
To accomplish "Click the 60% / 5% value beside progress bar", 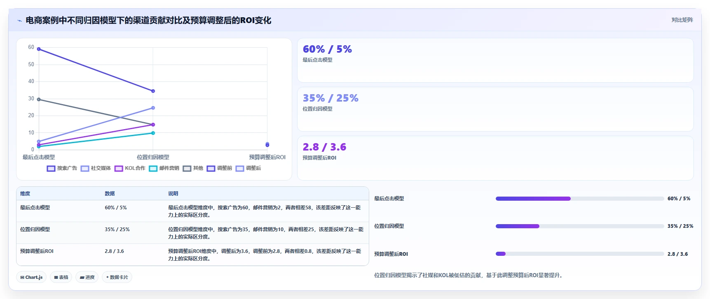I will pos(679,199).
